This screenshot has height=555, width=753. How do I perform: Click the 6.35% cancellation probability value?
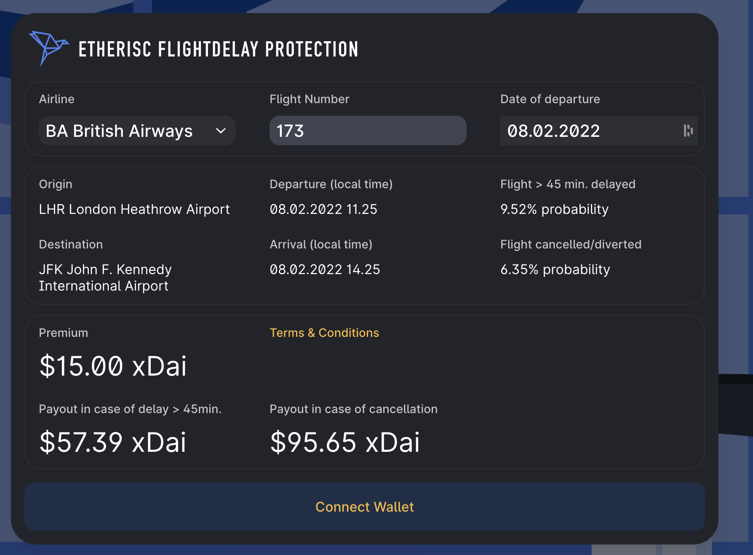(555, 269)
